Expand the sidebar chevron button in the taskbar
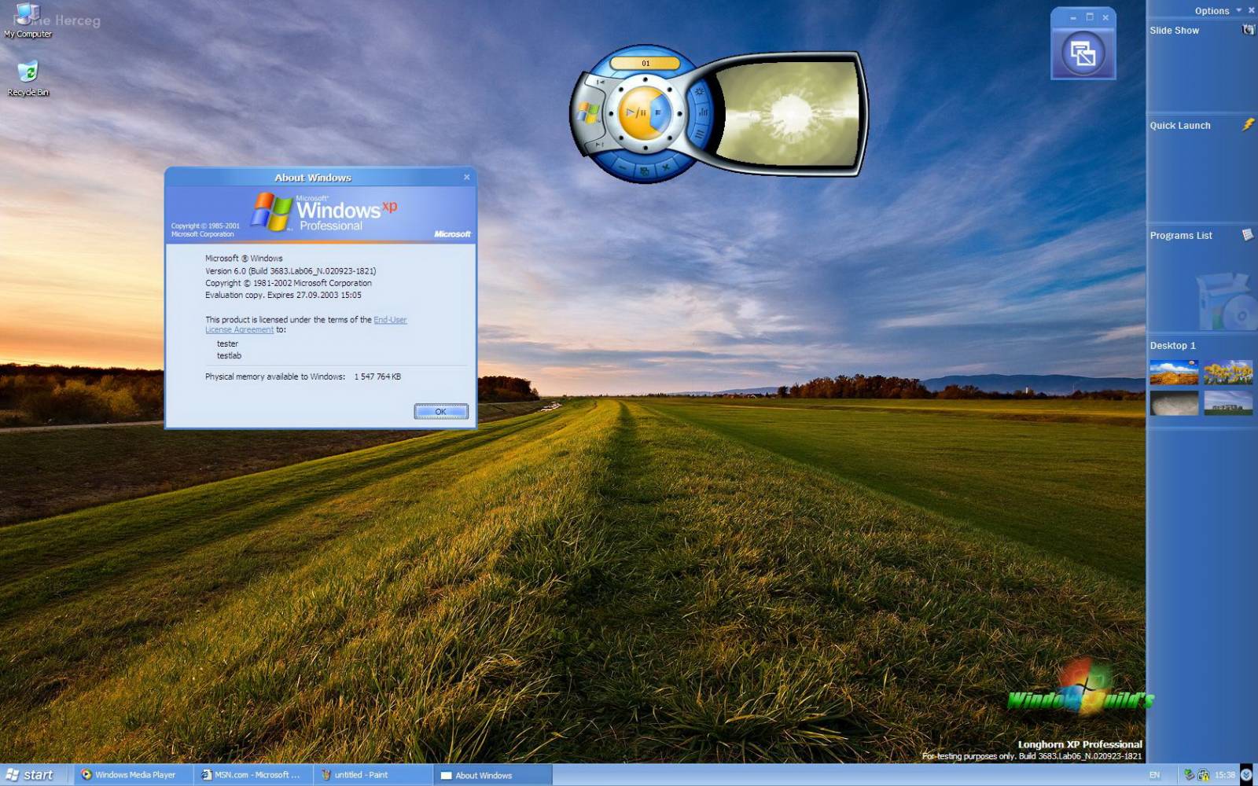The width and height of the screenshot is (1258, 786). 1247,775
